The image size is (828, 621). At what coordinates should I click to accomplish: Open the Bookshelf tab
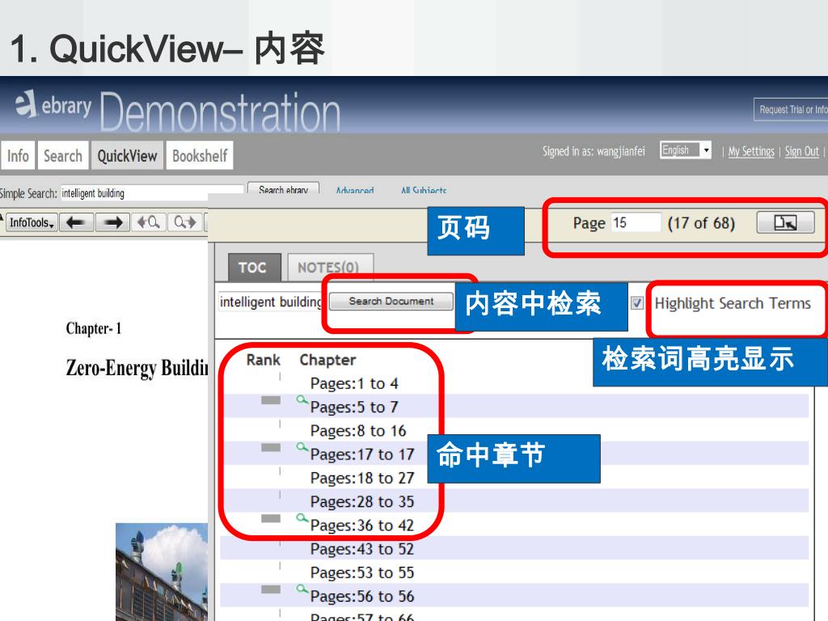[200, 156]
